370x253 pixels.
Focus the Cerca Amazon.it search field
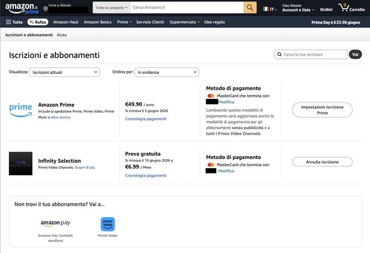coord(187,7)
